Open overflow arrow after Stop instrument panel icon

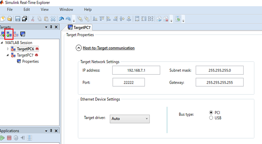(x=171, y=21)
